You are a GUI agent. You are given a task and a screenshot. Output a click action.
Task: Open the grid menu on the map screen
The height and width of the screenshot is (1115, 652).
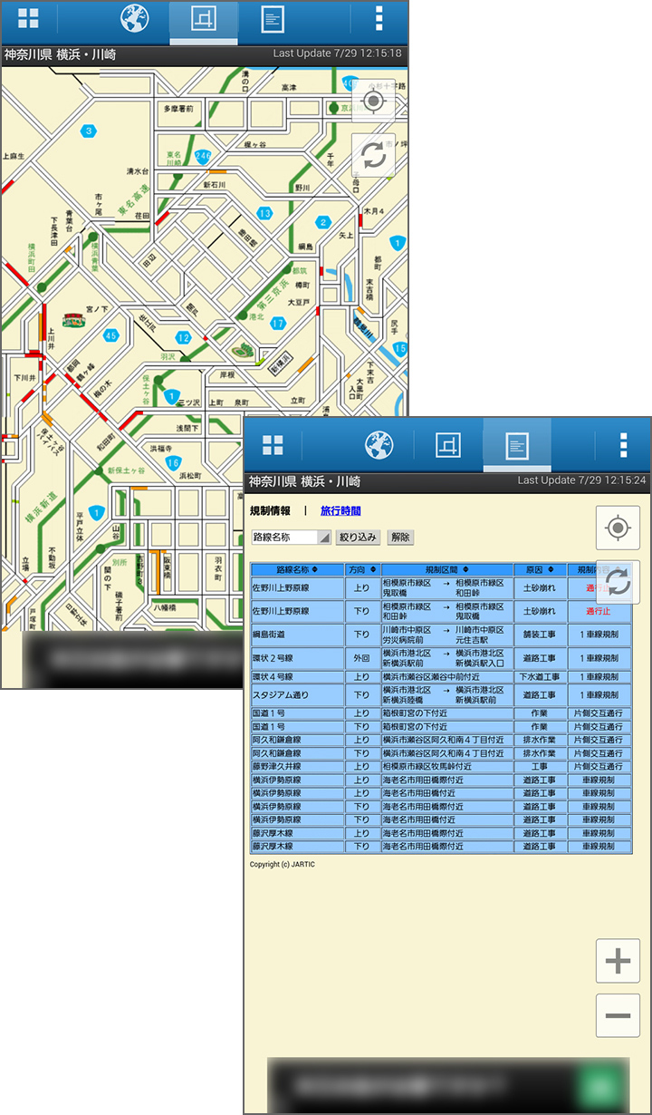point(28,19)
